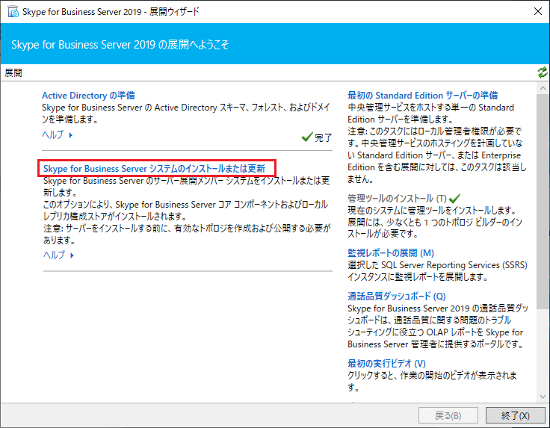Click the scrollbar down arrow

point(543,397)
